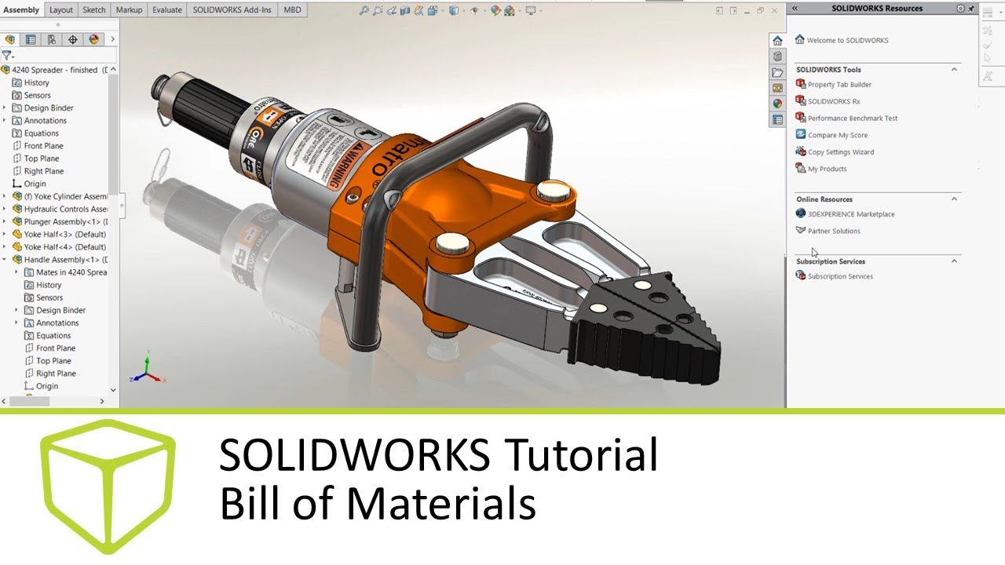Switch to the SOLIDWORKS Add-Ins tab
The image size is (1005, 565).
(232, 10)
